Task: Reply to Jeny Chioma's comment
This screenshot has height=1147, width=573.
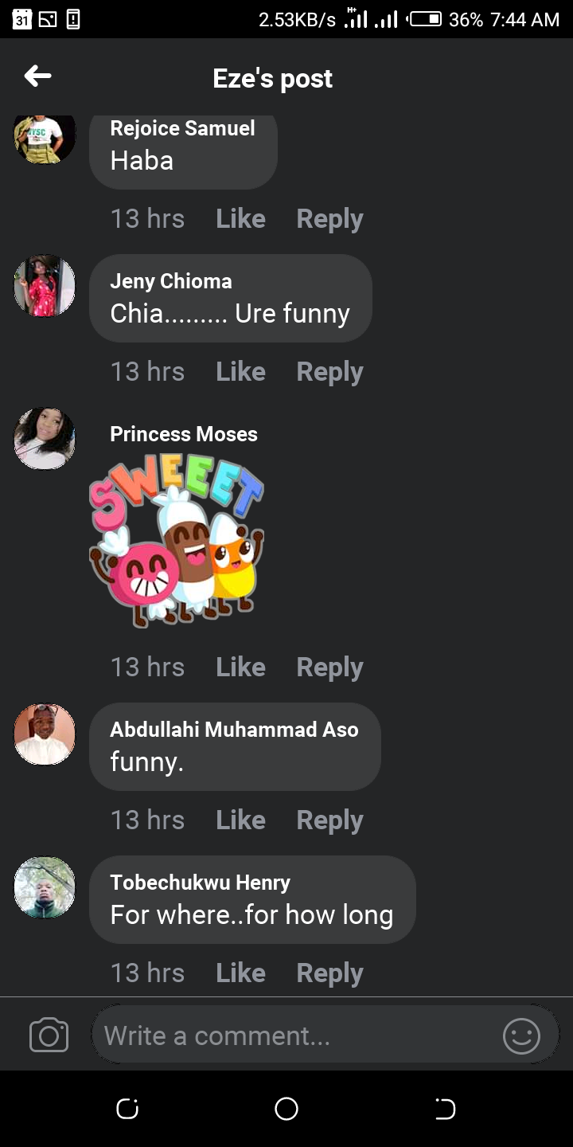Action: pos(329,372)
